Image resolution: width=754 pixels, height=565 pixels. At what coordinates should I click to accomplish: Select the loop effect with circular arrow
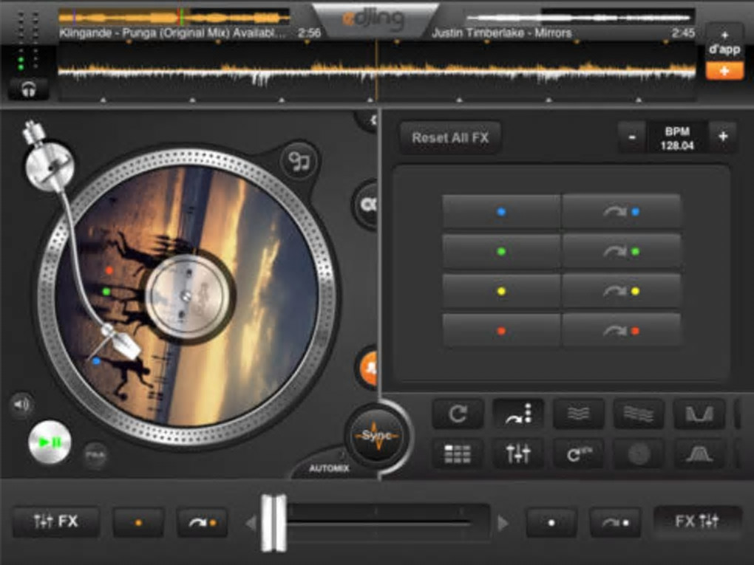click(458, 414)
